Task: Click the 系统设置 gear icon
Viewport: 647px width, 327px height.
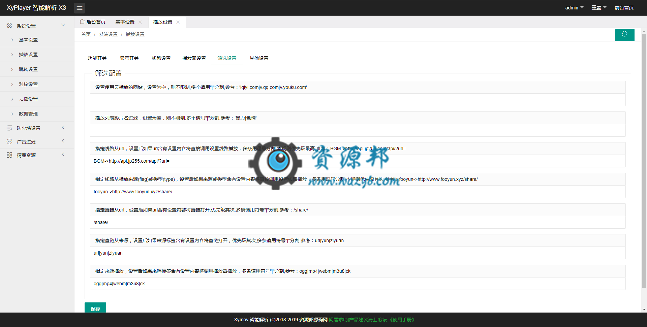Action: tap(9, 26)
